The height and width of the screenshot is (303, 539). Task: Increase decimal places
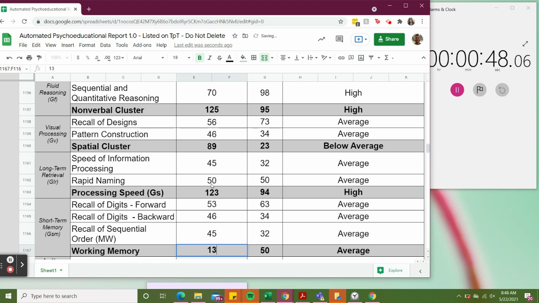pos(107,58)
